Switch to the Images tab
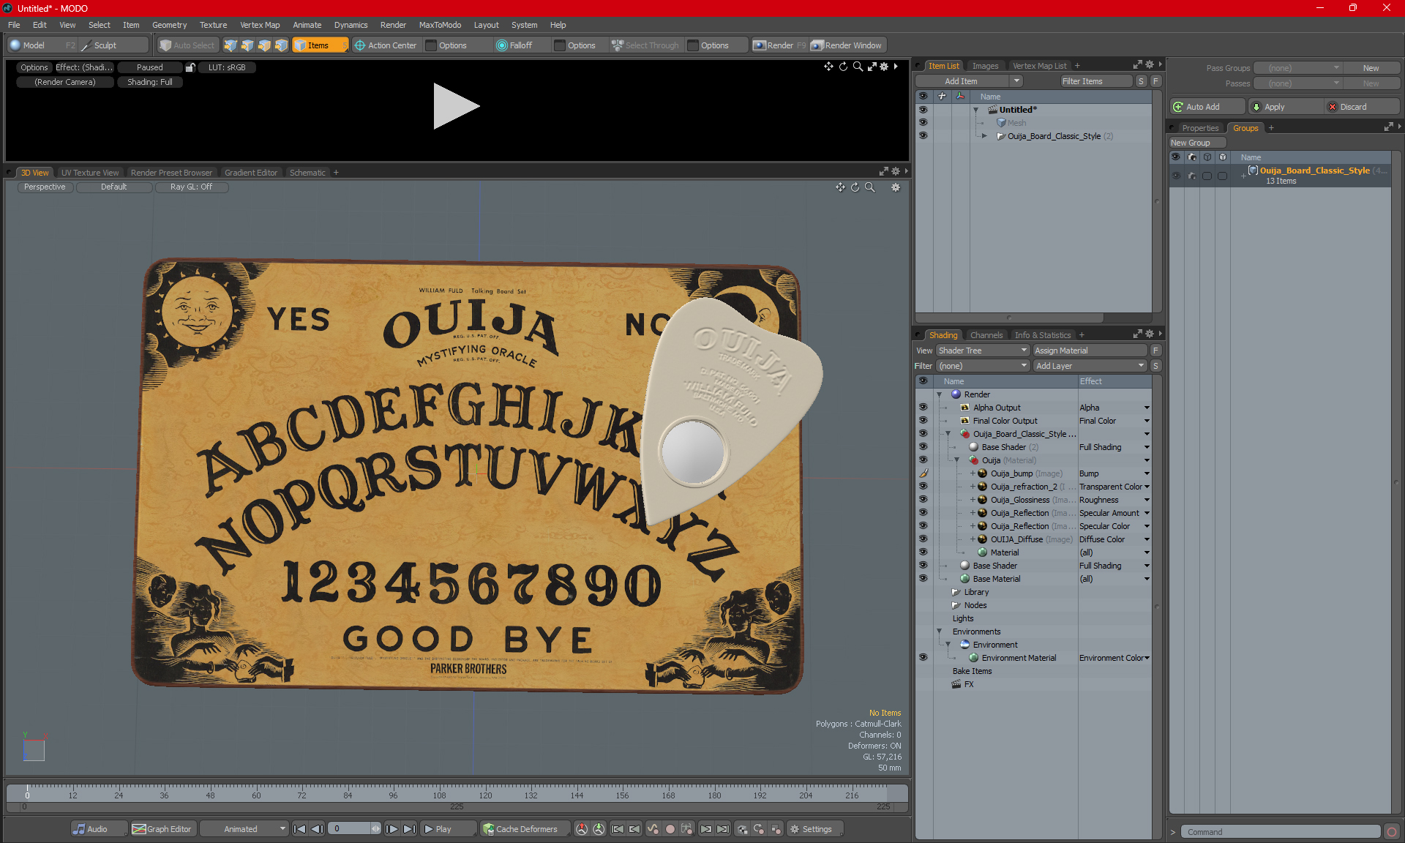The height and width of the screenshot is (843, 1405). pyautogui.click(x=985, y=66)
